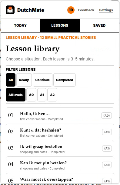Click the (A0) level badge on lesson 01

106,116
